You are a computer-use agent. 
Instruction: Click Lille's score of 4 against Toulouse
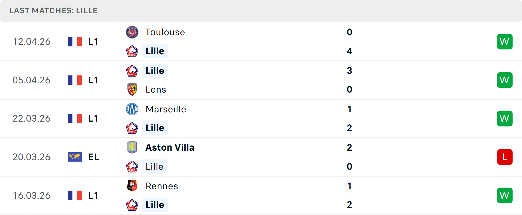[349, 51]
